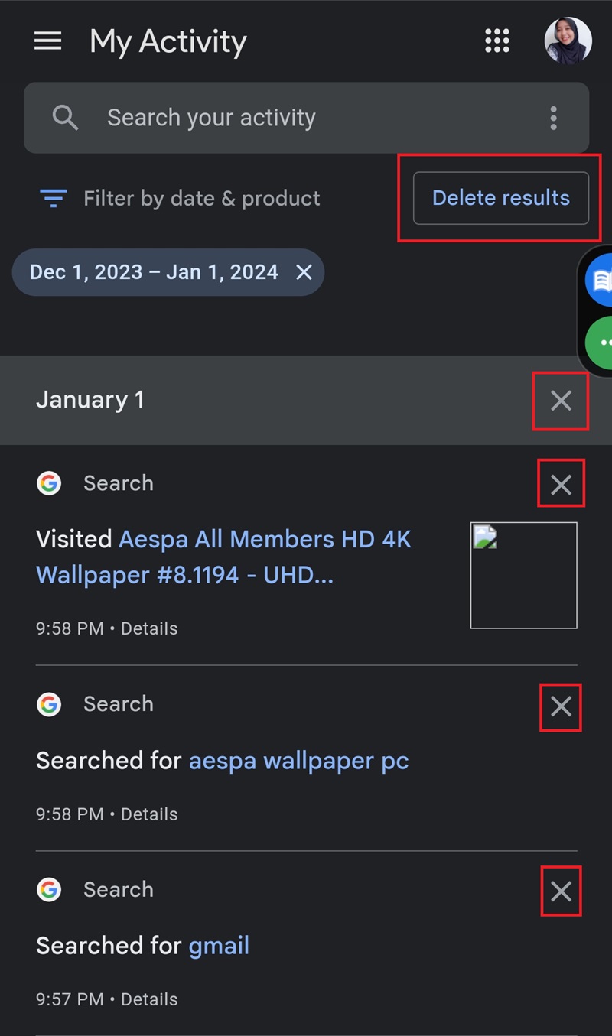Delete the 'gmail' search entry
Image resolution: width=612 pixels, height=1036 pixels.
(x=561, y=891)
